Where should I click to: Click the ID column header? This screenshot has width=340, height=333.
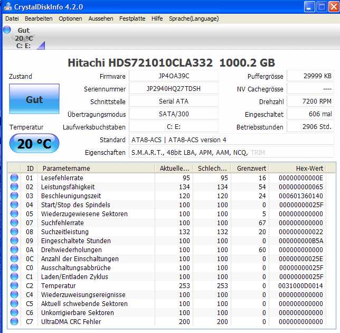30,168
